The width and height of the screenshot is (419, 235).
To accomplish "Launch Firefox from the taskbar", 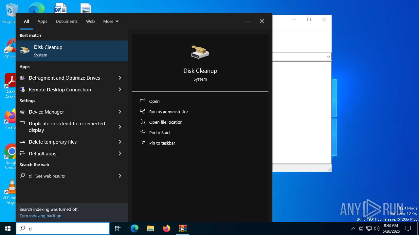I will [167, 228].
